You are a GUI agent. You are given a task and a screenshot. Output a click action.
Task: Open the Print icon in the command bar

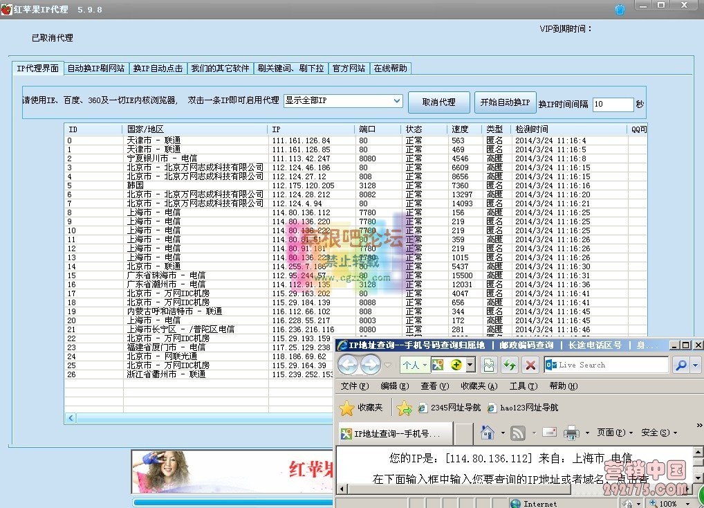(573, 433)
